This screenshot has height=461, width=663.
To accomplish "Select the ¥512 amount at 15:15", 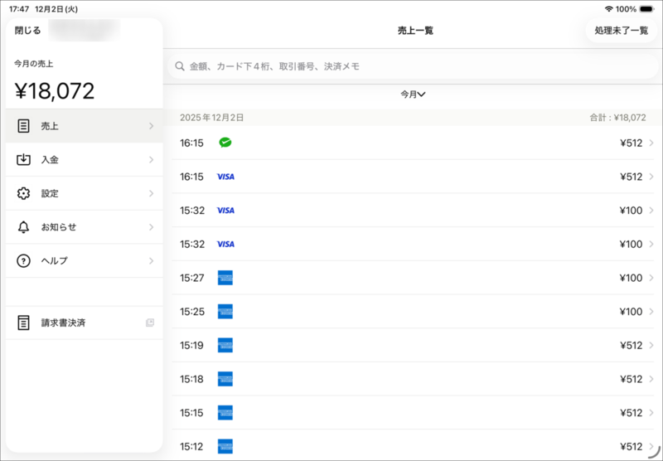I will 632,413.
